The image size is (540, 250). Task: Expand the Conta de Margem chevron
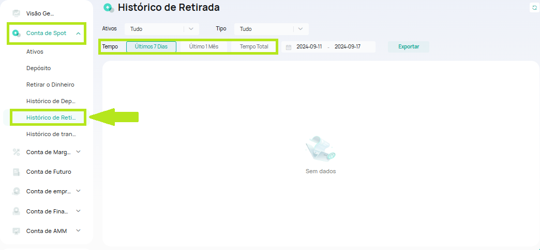pyautogui.click(x=78, y=152)
